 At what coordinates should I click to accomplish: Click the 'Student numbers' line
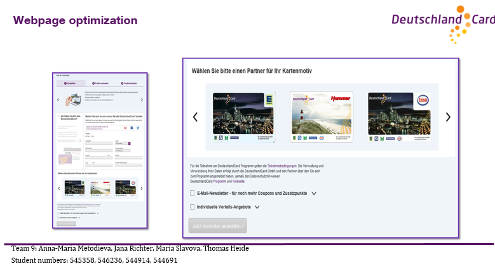[x=95, y=260]
